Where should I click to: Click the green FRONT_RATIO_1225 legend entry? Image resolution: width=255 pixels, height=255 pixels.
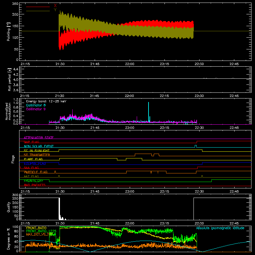pos(41,231)
